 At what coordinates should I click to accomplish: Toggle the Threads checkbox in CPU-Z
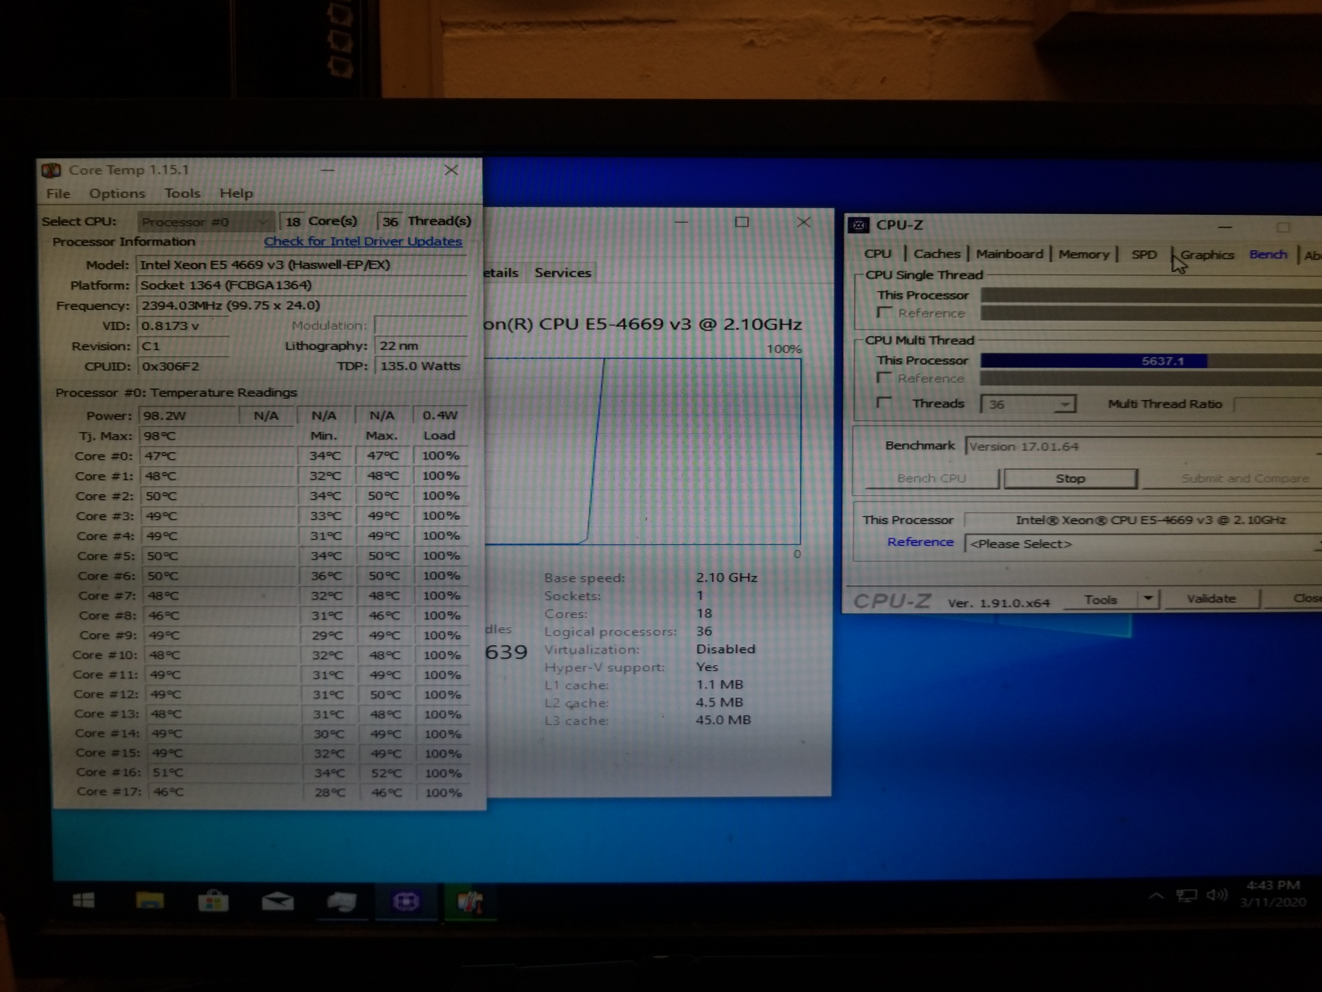884,403
